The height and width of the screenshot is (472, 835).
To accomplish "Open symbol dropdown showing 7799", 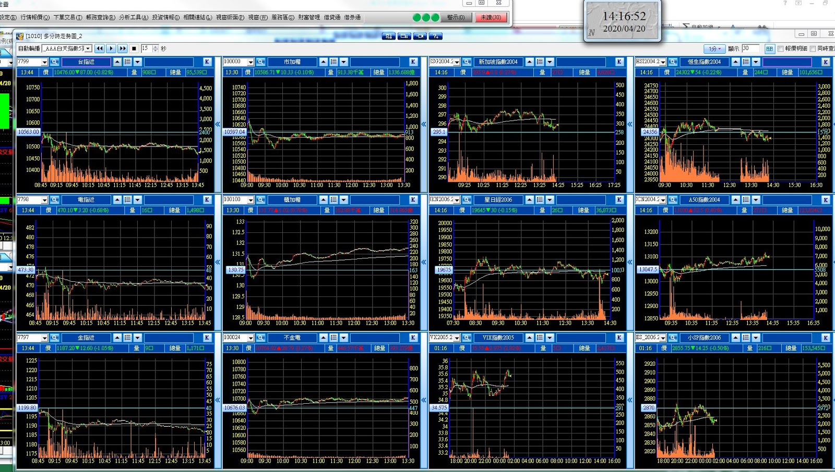I will [44, 62].
